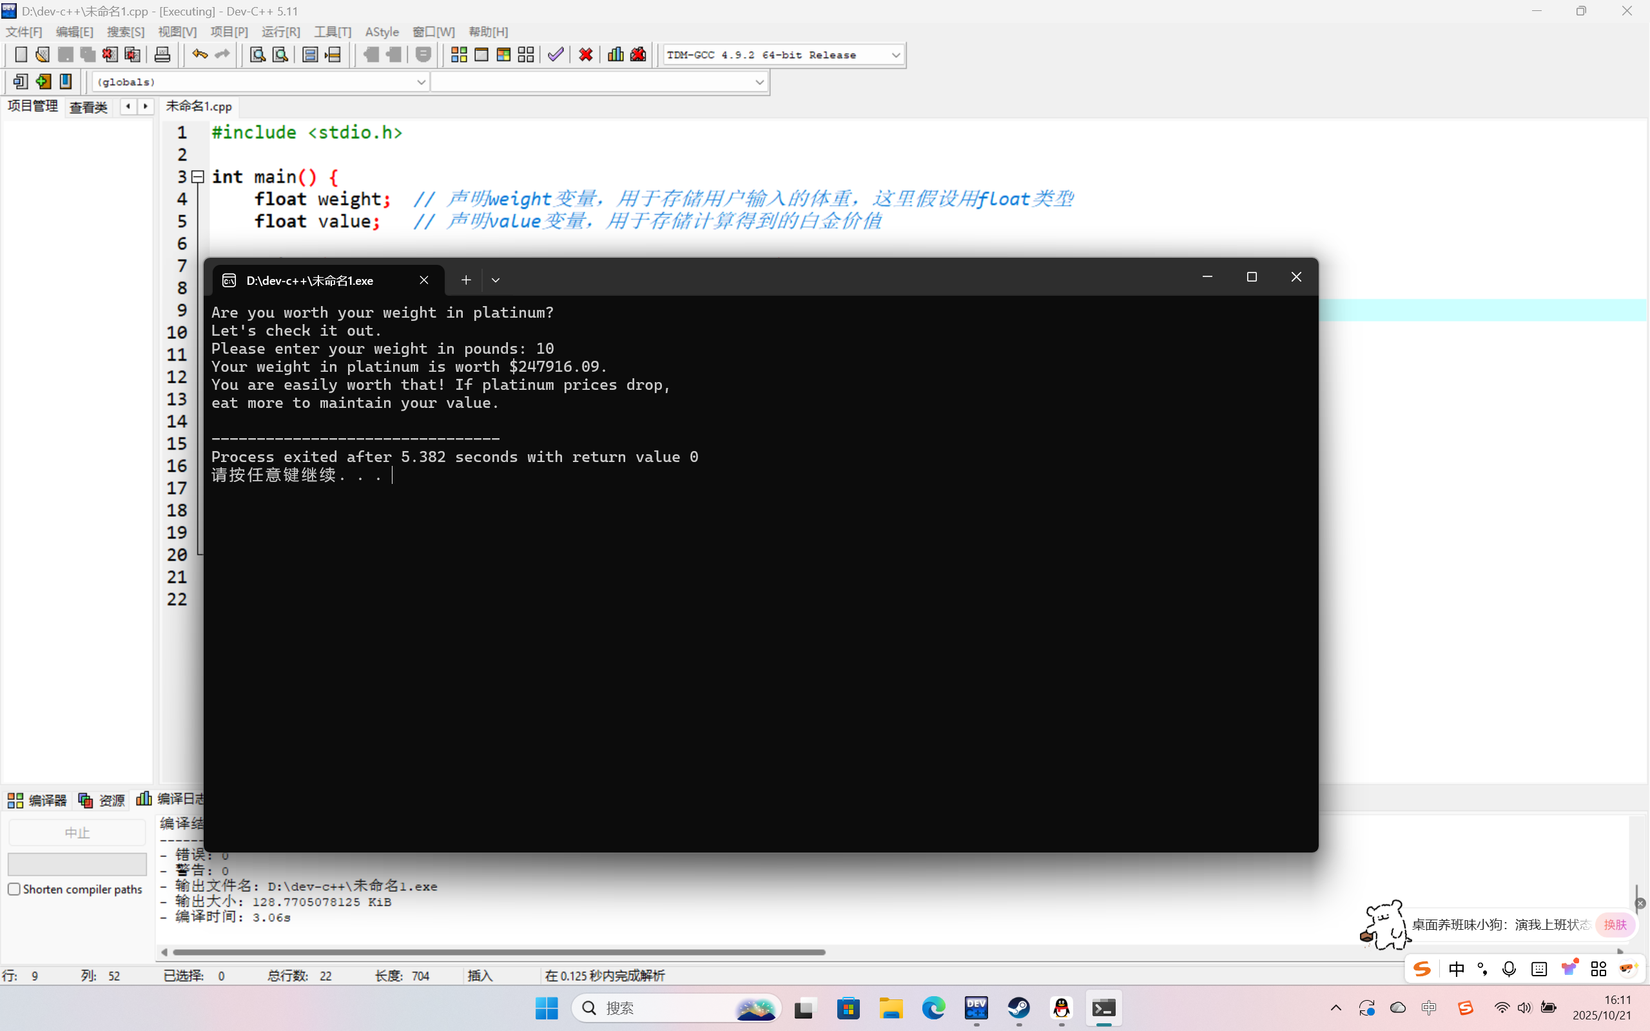1650x1031 pixels.
Task: Select the 编译器 bottom panel tab
Action: pos(37,800)
